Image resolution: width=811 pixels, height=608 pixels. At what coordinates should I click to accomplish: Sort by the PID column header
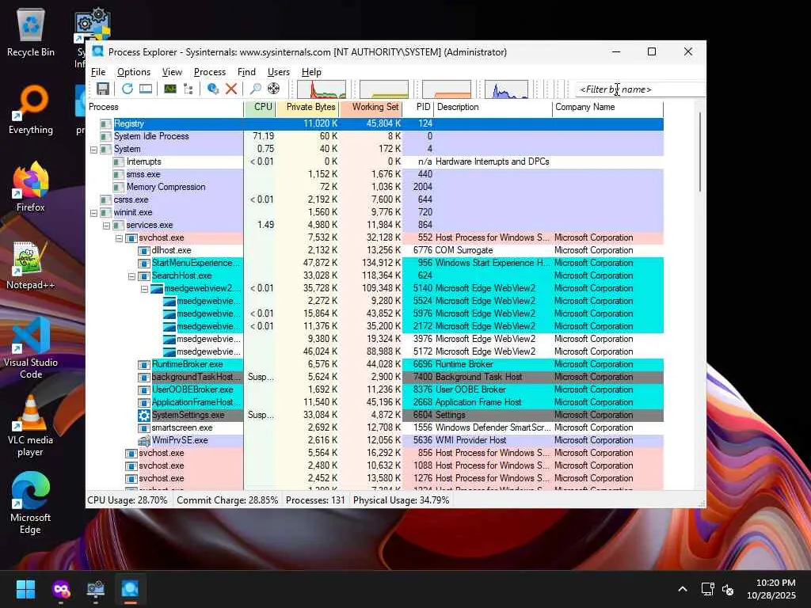pos(418,107)
